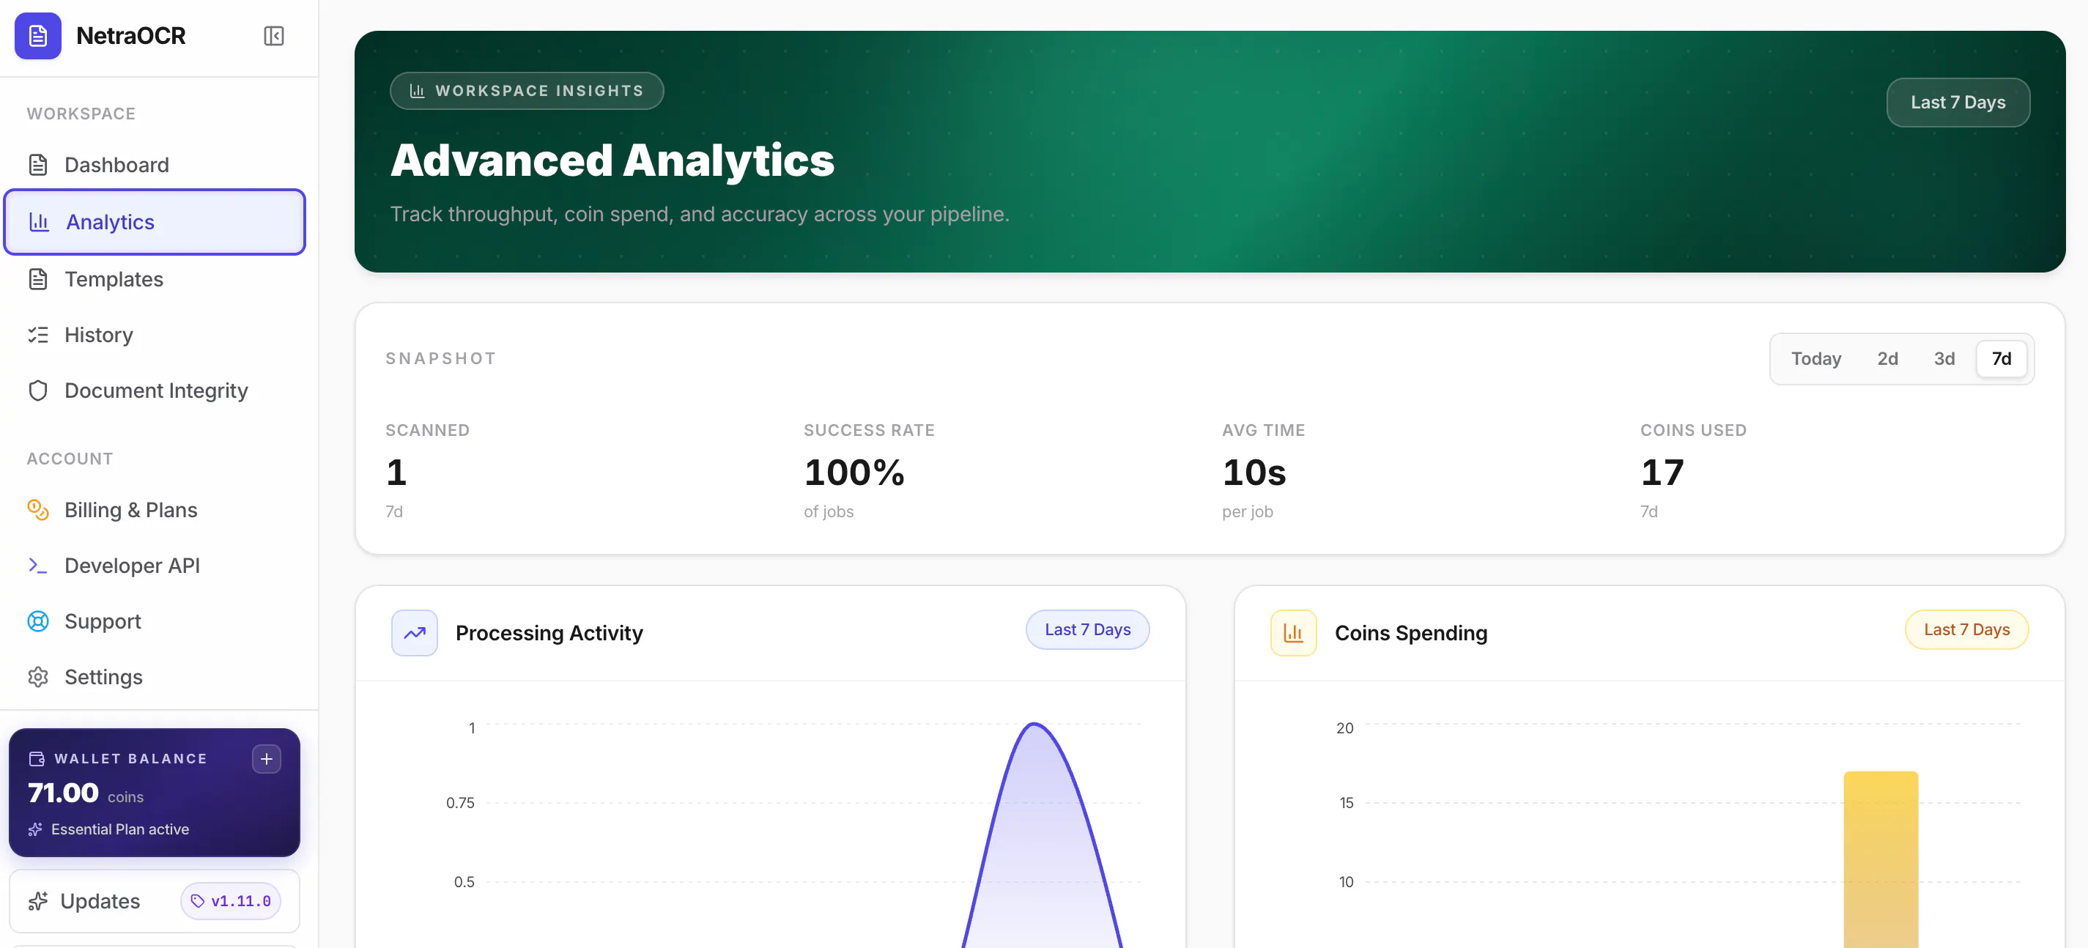
Task: Open Document Integrity section
Action: 155,390
